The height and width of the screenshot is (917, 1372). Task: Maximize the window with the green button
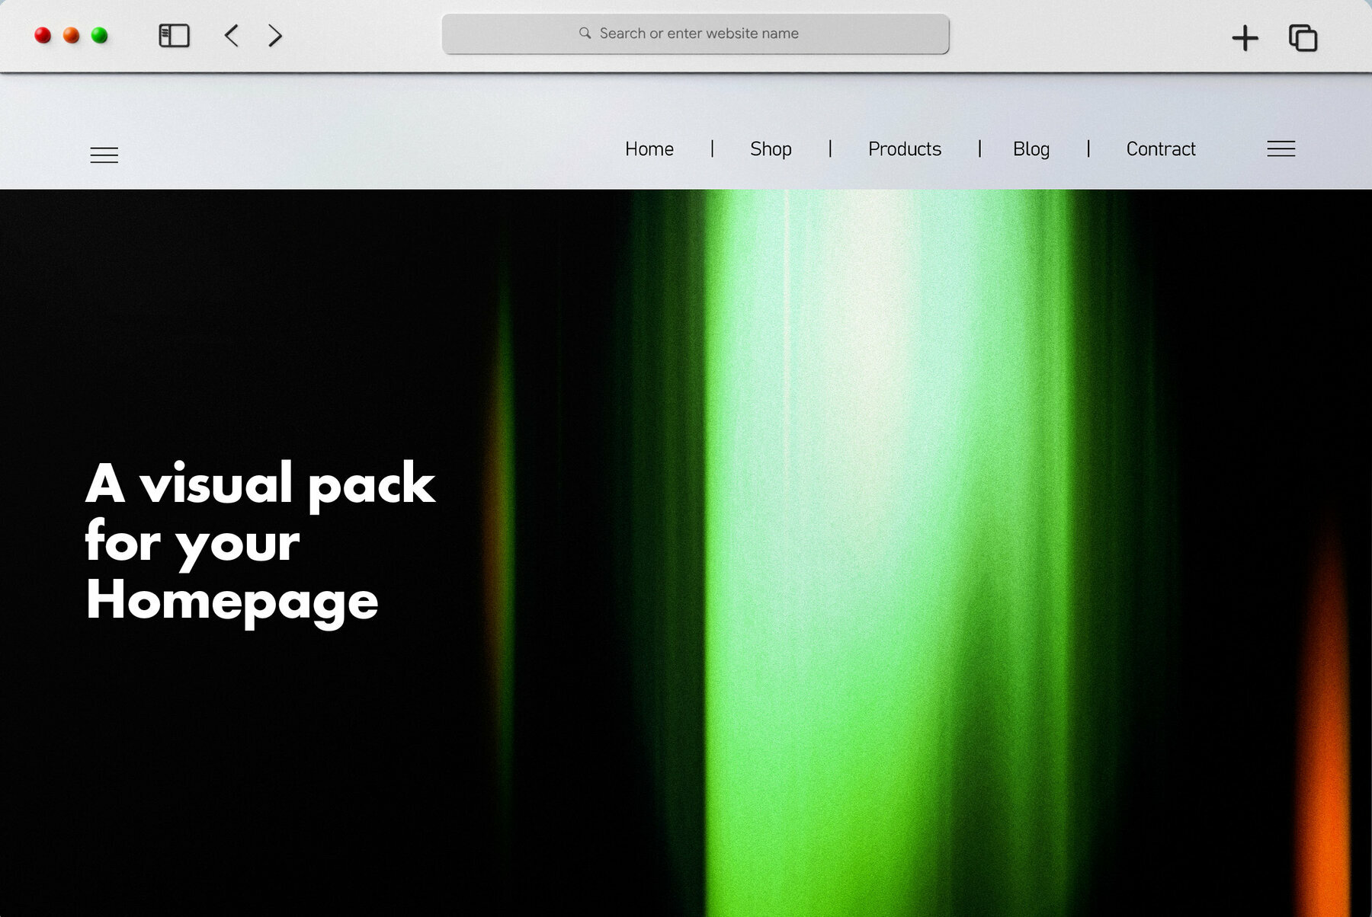99,35
